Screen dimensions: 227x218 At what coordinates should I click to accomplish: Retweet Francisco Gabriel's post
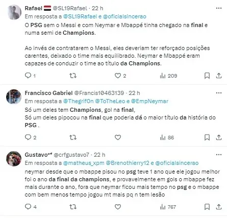[x=73, y=137]
